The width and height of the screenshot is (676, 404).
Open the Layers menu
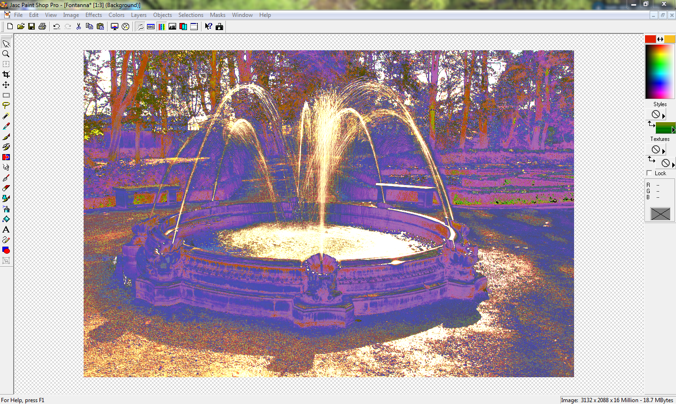click(x=139, y=15)
